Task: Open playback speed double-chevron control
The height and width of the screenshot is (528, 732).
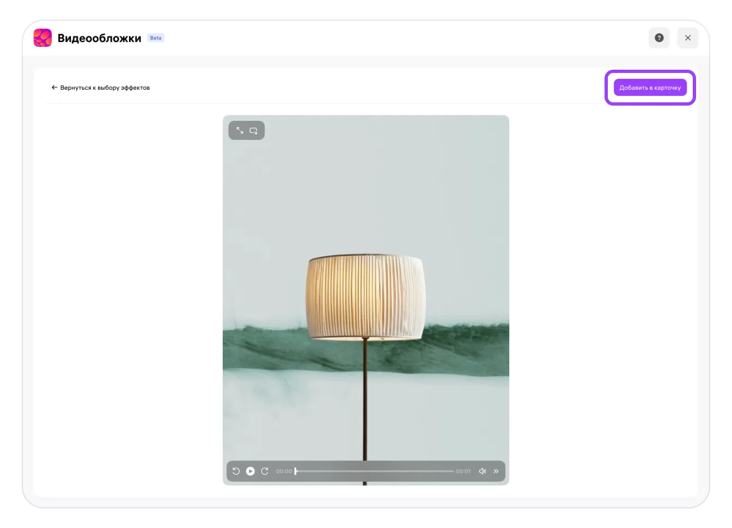Action: pos(496,471)
